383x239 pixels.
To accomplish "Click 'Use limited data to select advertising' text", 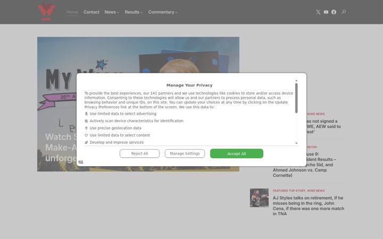I will click(123, 114).
